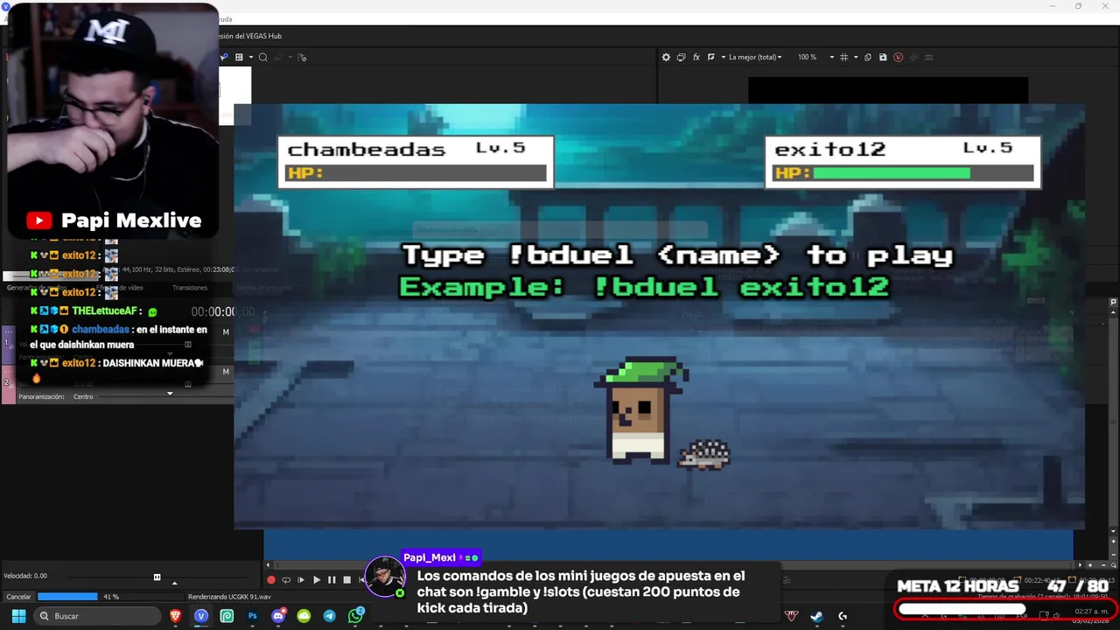The height and width of the screenshot is (630, 1120).
Task: Play from start in the transport bar
Action: pos(301,580)
